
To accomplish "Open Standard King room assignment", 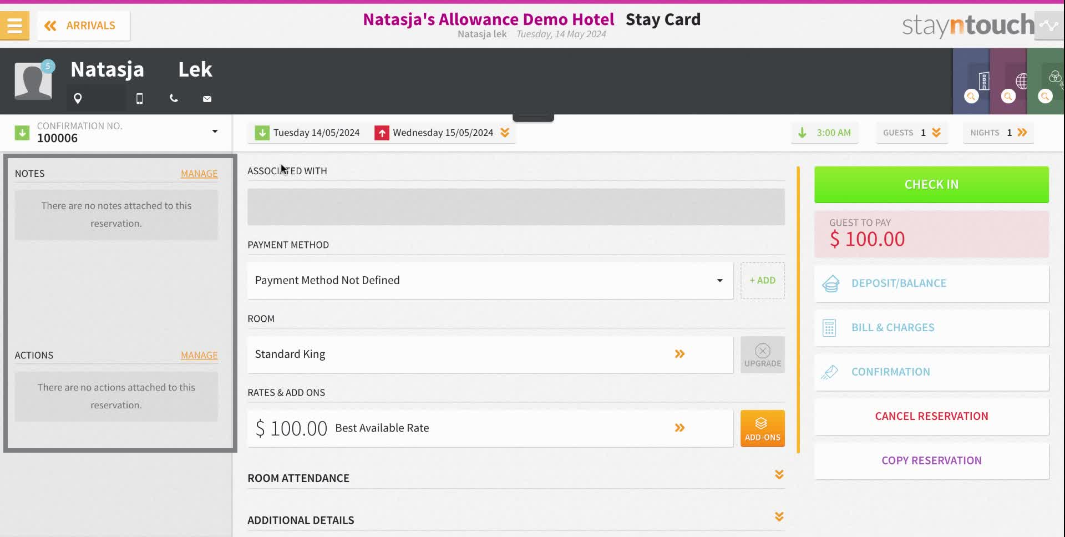I will (490, 354).
